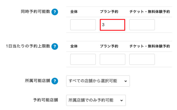Click プラン予約 header in 1日当たりの予約上限数 section

point(109,46)
